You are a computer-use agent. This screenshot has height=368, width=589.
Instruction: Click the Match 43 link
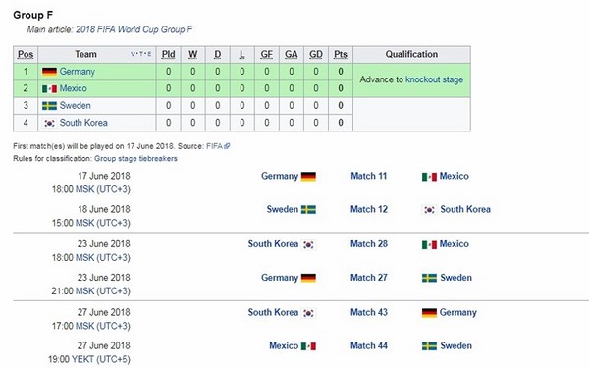click(x=369, y=312)
